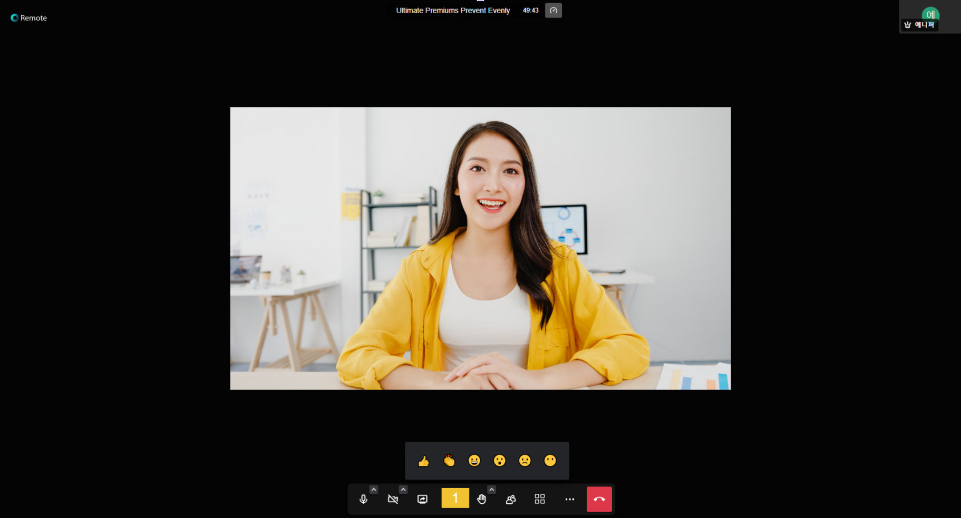Send thumbs up reaction
The height and width of the screenshot is (518, 961).
click(424, 461)
